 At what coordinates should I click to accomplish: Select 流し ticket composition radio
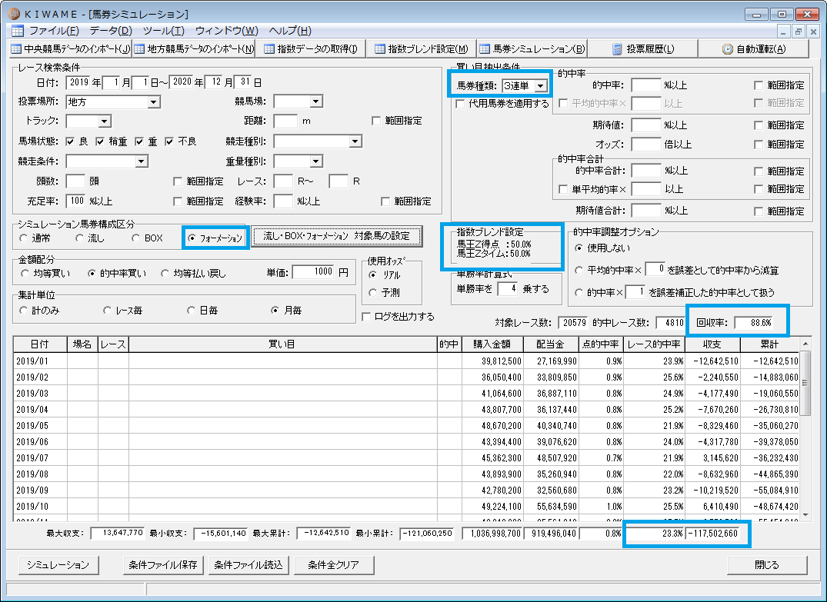(79, 238)
